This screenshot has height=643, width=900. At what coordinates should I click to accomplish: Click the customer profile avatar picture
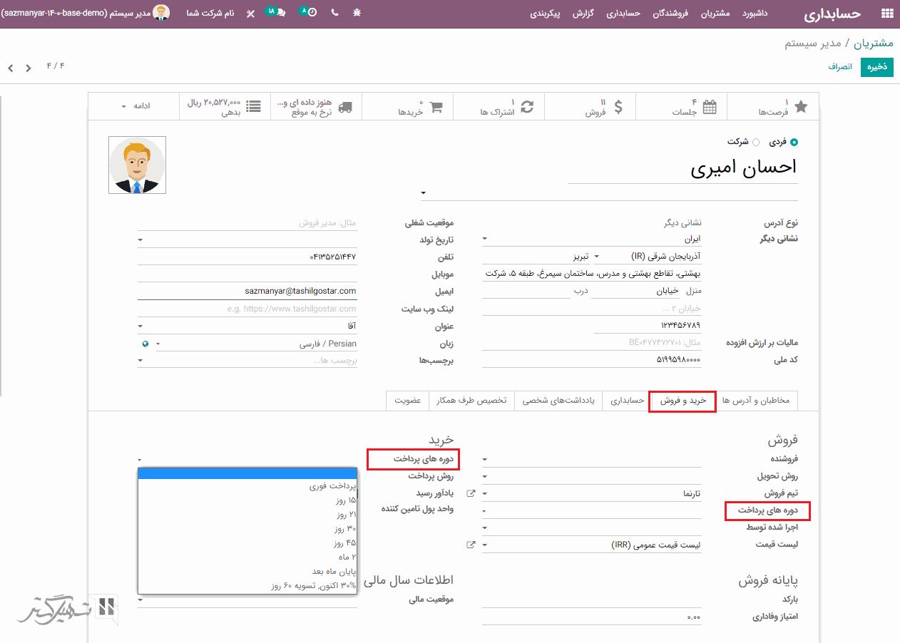pos(138,165)
